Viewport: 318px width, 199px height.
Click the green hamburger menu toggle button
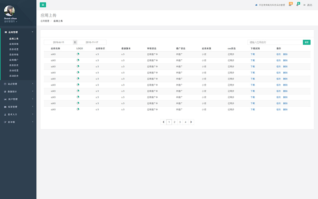43,5
